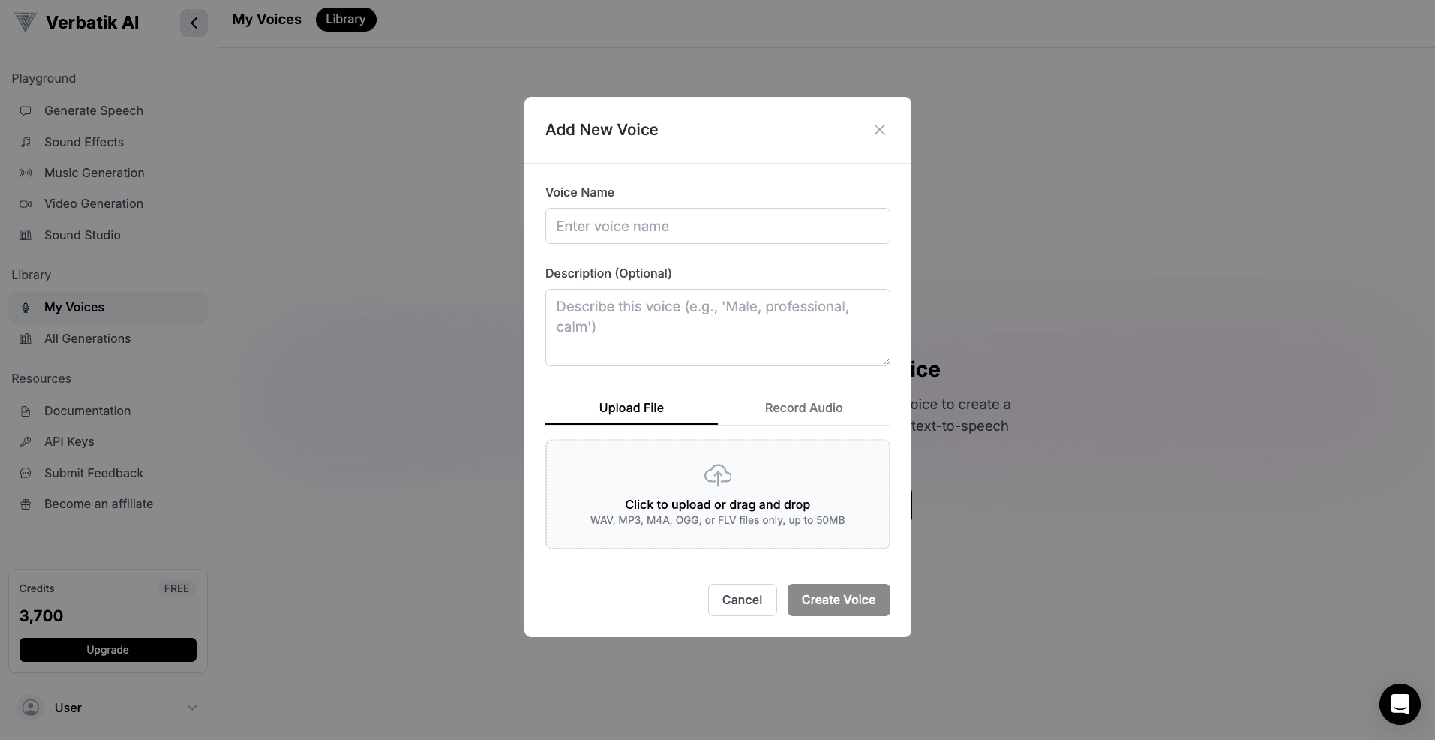
Task: Click the API Keys key icon
Action: coord(26,442)
